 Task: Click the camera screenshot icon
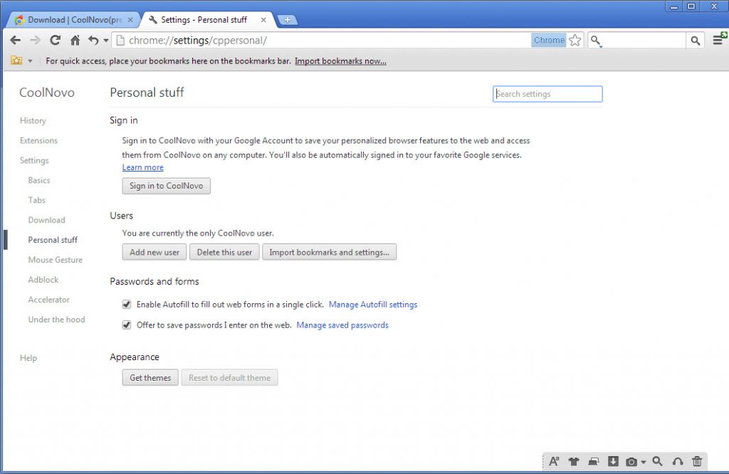[x=631, y=461]
